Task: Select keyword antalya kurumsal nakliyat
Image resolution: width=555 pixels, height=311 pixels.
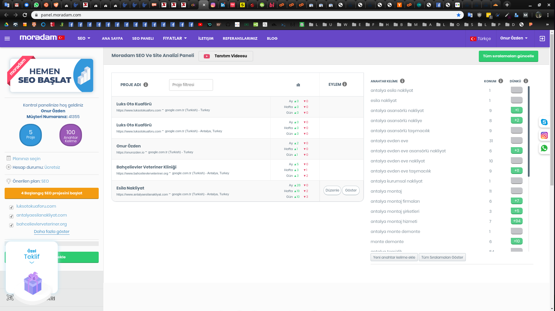Action: (396, 181)
